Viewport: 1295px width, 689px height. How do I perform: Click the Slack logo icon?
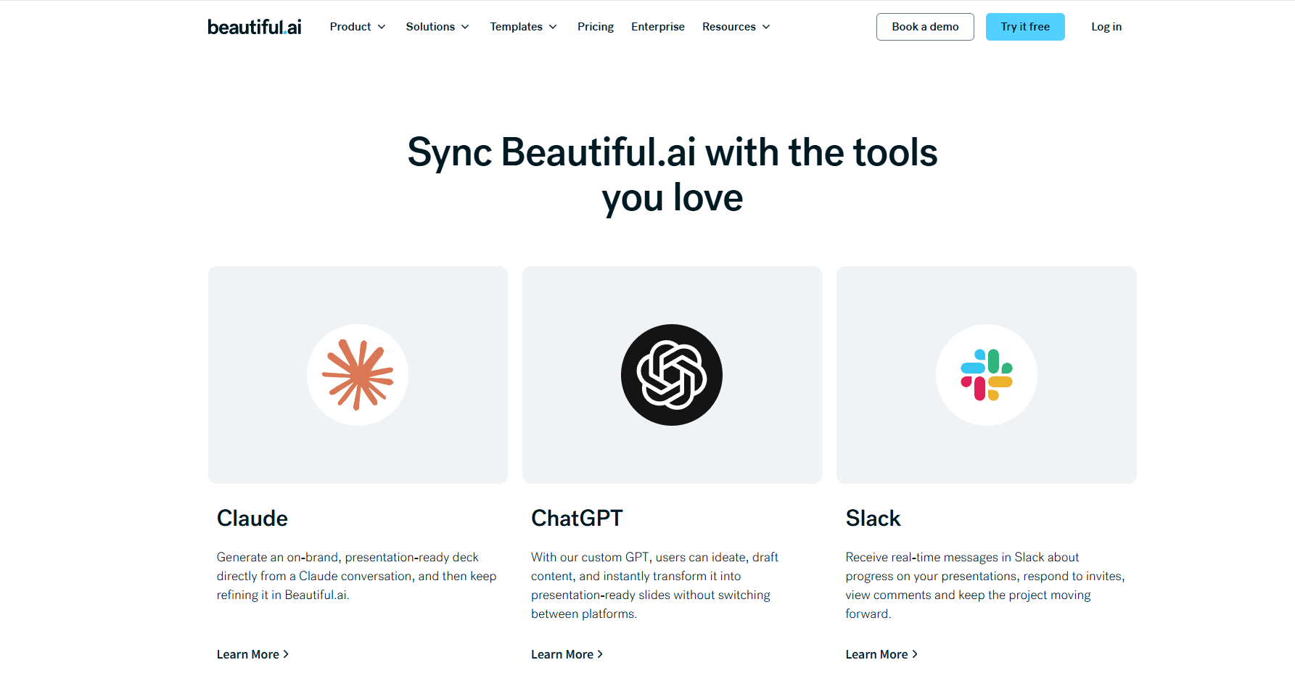[987, 375]
